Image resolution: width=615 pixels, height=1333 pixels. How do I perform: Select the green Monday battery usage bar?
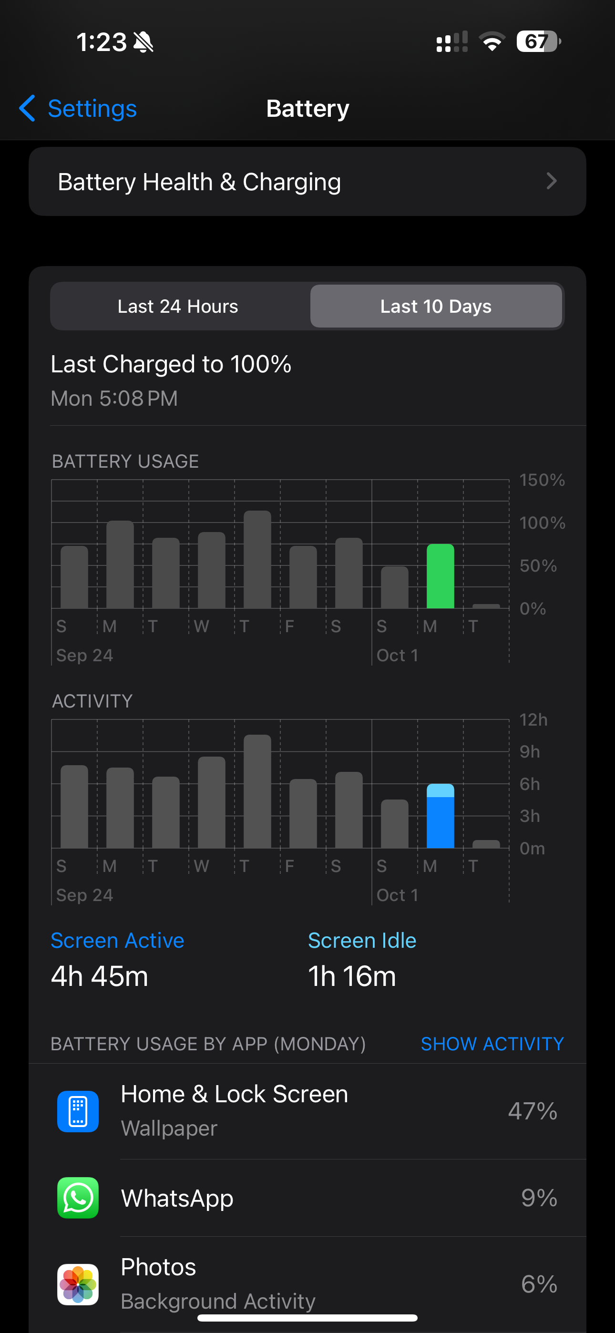(440, 576)
